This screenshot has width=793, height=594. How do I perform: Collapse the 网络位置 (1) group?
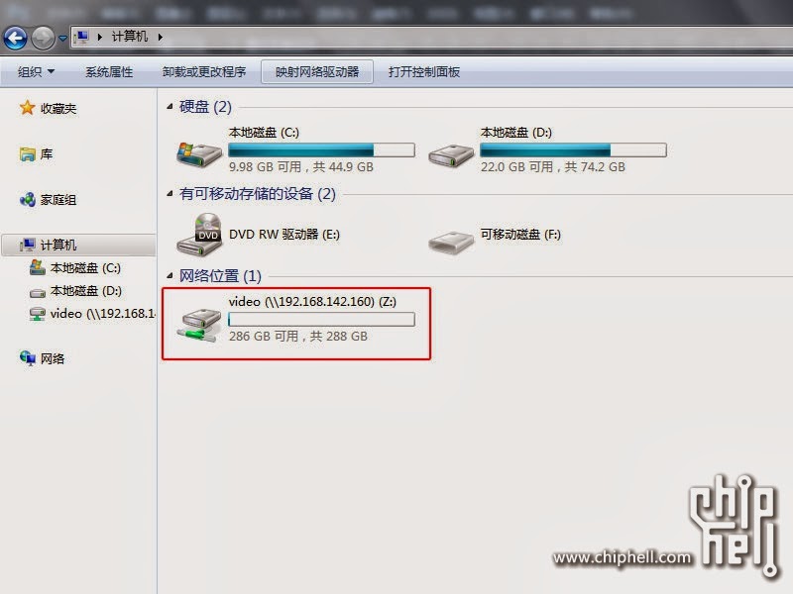[170, 276]
